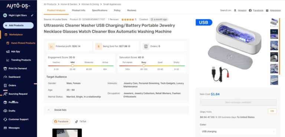Search product on Aliexpress
This screenshot has width=285, height=137.
coord(275,10)
